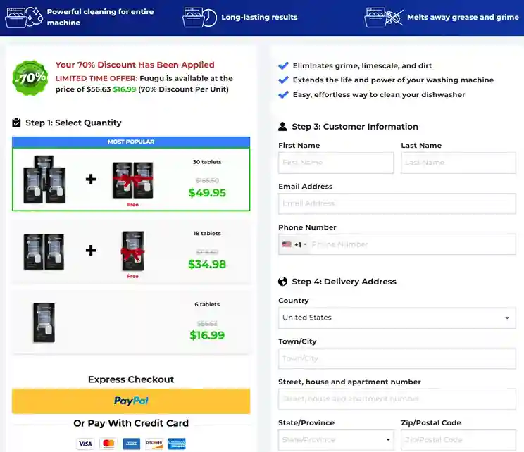Open the Country dropdown showing United States
Viewport: 524px width, 452px height.
397,318
